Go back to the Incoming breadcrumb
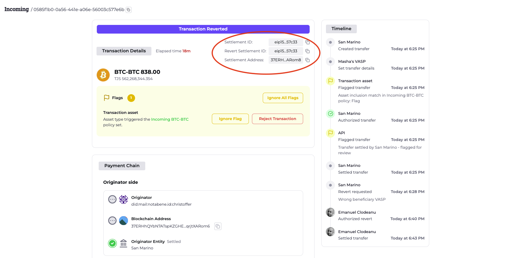This screenshot has width=519, height=258. coord(17,9)
